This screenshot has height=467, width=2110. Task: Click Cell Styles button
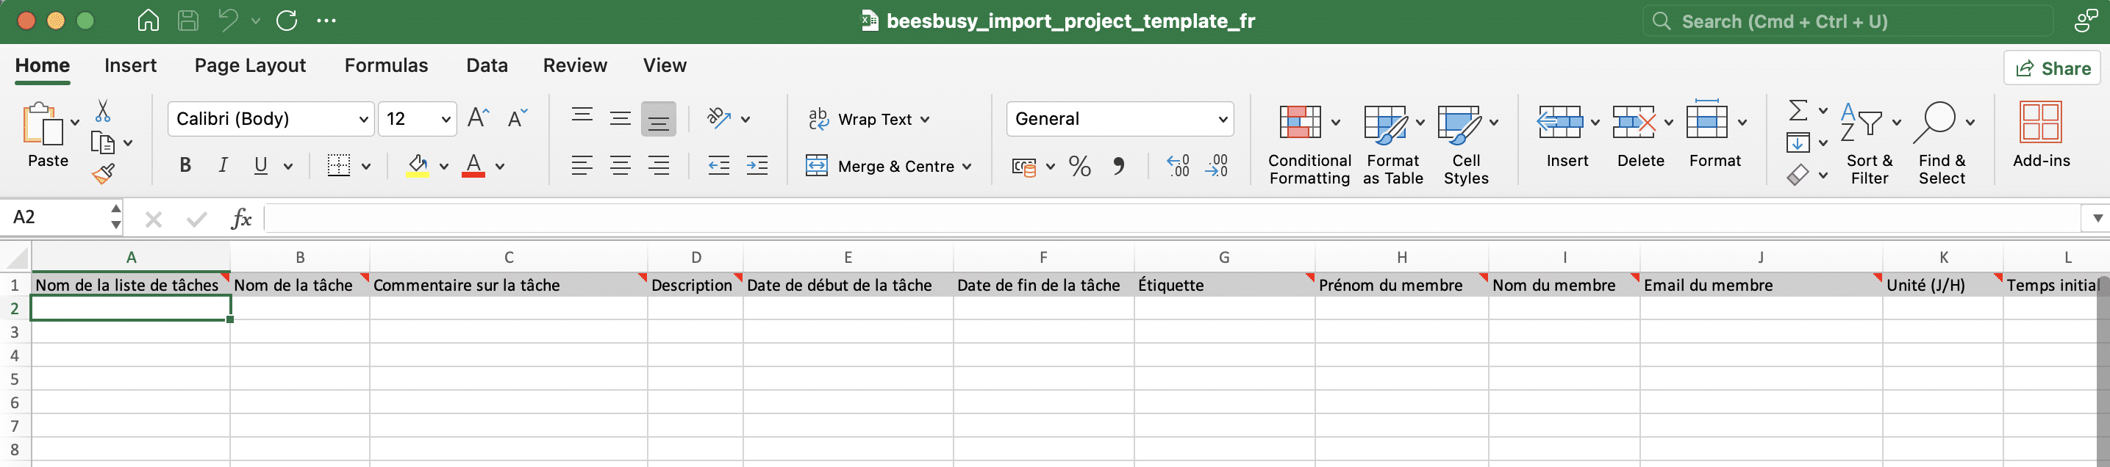(x=1466, y=144)
